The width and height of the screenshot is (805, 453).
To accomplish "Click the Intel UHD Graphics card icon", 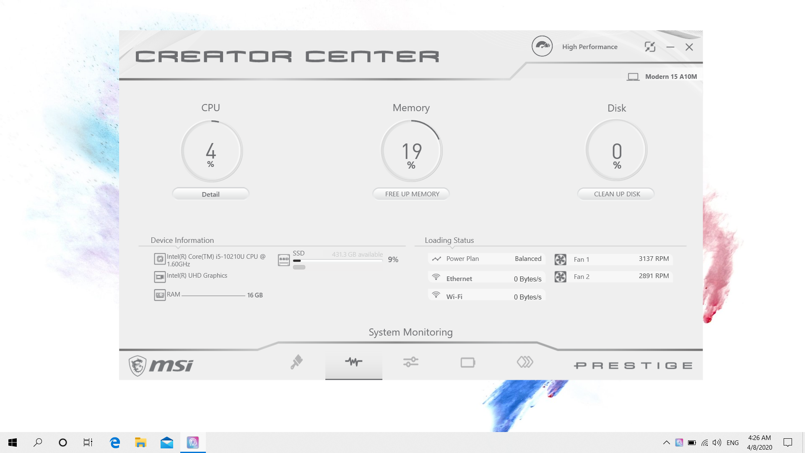I will 160,277.
